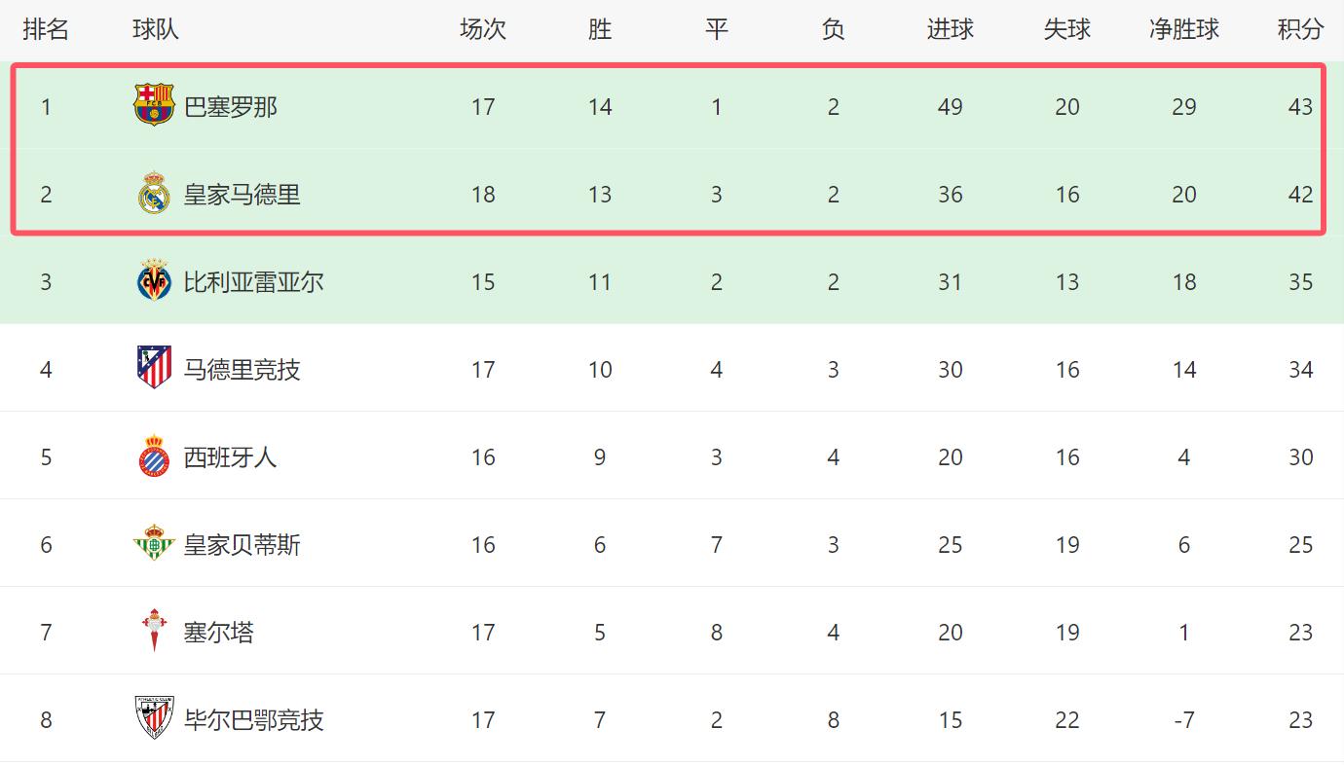The image size is (1344, 765).
Task: Open the 皇家马德里 team link
Action: click(x=243, y=194)
